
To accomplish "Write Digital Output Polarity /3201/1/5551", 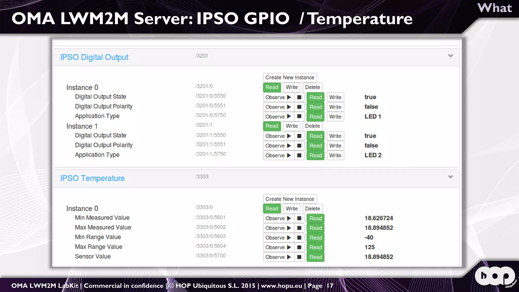I will coord(335,146).
